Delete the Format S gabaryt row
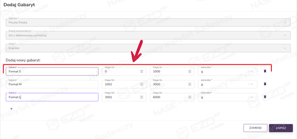This screenshot has width=297, height=139. [x=265, y=71]
